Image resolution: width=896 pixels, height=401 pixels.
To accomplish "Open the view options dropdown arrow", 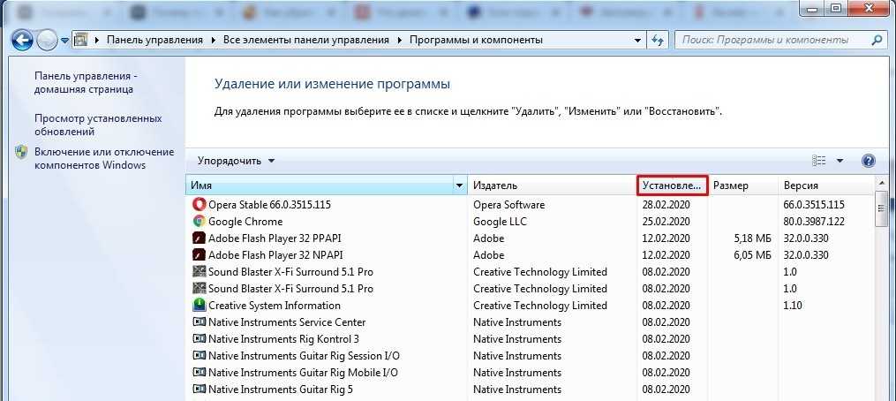I will tap(840, 161).
